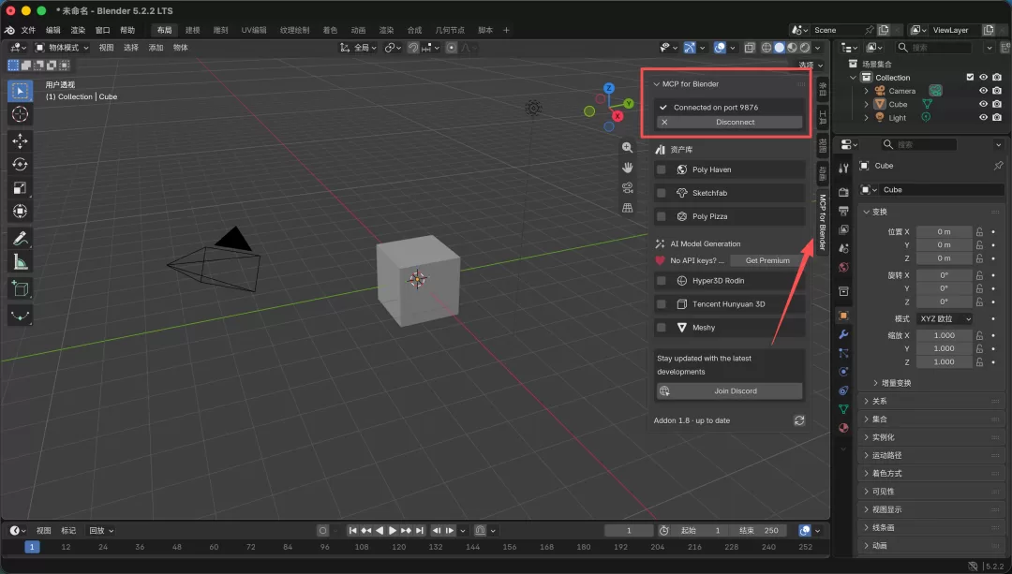Select the Rotate tool in the left toolbar
The height and width of the screenshot is (574, 1012).
20,165
